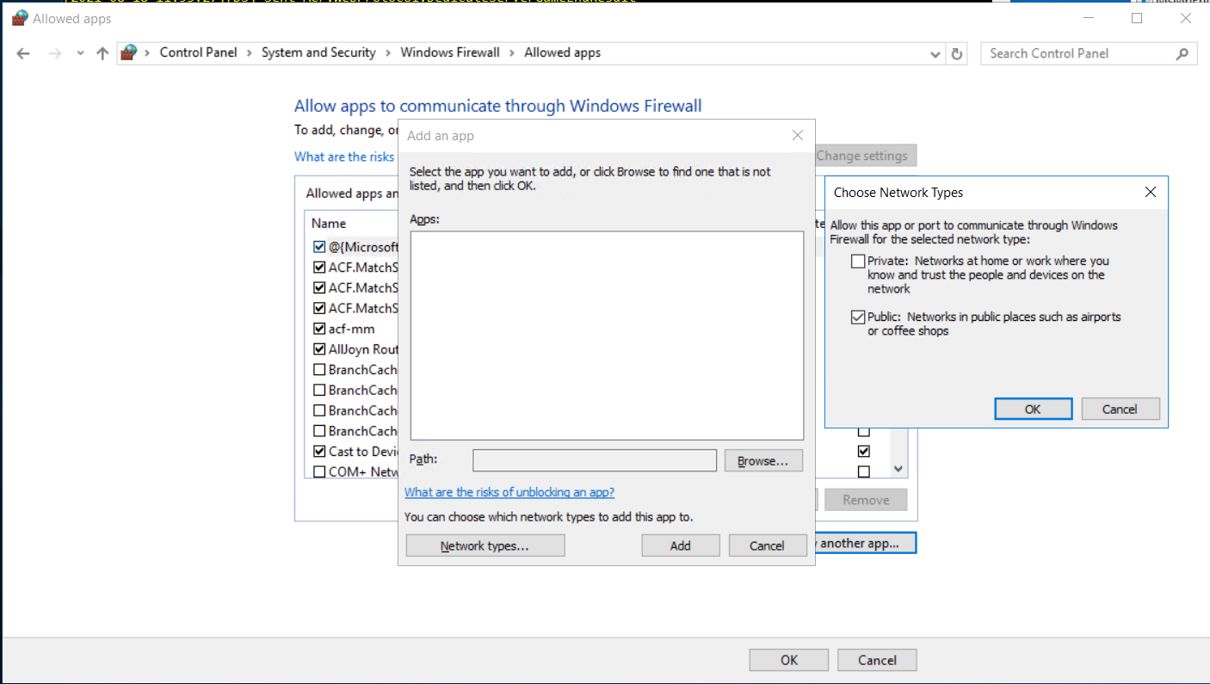1210x684 pixels.
Task: Expand chevron after Control Panel breadcrumb
Action: click(x=250, y=52)
